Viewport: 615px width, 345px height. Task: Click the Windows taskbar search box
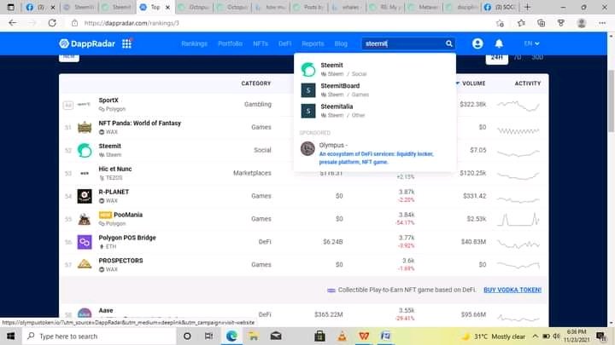[x=99, y=336]
